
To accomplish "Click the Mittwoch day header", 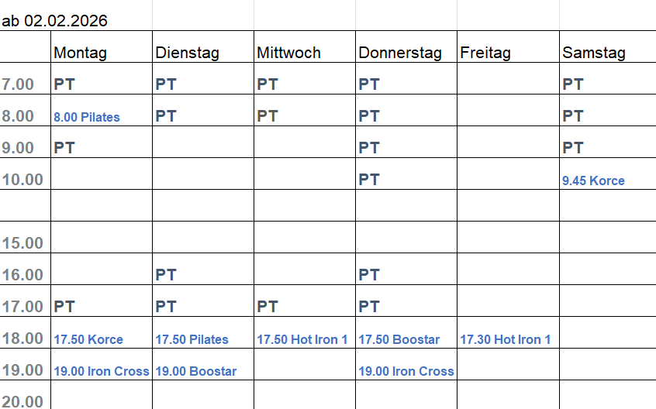I will [x=288, y=53].
